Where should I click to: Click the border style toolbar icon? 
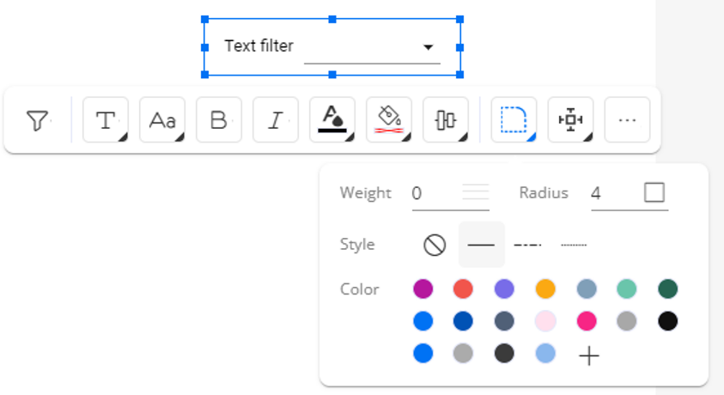[514, 120]
